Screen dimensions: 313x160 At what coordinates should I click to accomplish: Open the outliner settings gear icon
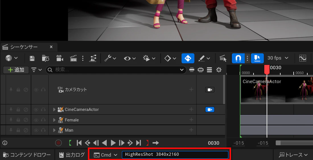(x=219, y=70)
